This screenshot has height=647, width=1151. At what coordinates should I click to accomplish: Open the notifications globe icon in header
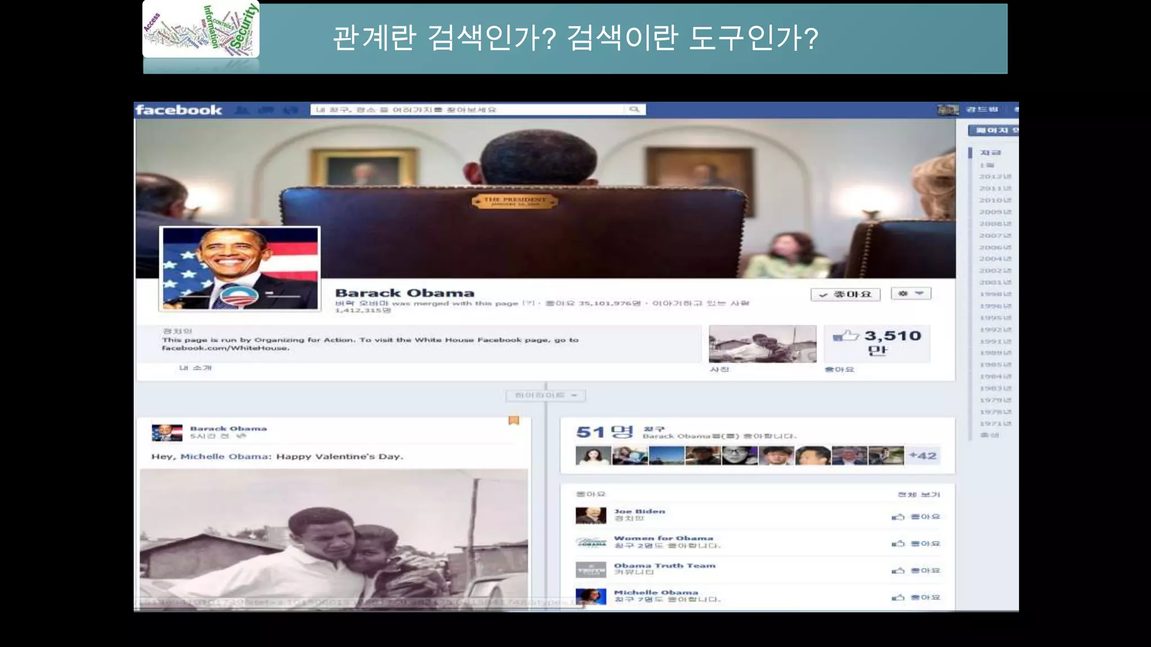[290, 110]
